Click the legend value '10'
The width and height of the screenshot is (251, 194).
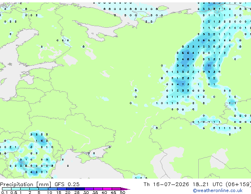[49, 192]
